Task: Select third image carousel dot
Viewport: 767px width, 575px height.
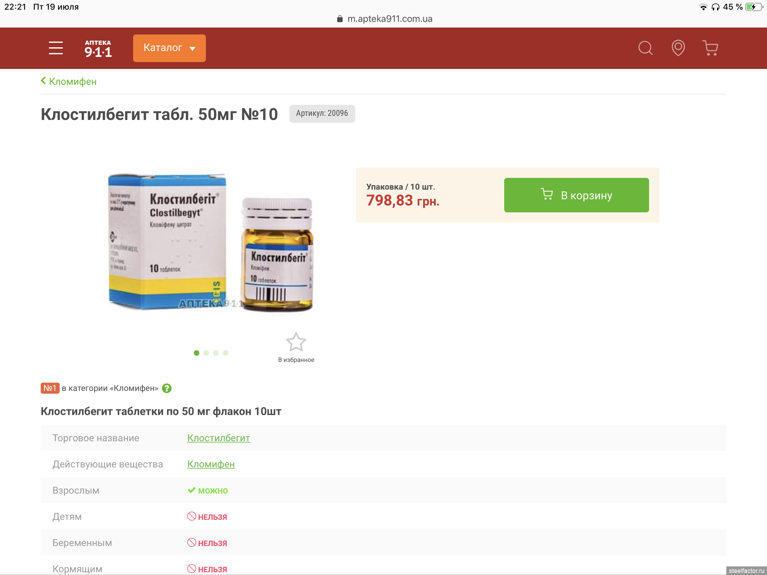Action: (x=216, y=353)
